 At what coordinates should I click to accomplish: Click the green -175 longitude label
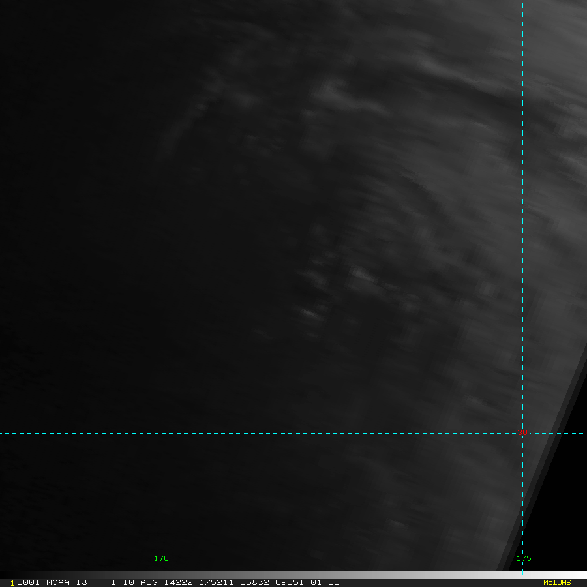521,558
